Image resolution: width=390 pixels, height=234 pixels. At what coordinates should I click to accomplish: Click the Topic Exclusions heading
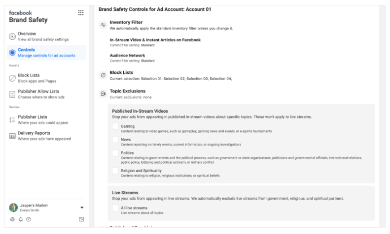(x=128, y=91)
